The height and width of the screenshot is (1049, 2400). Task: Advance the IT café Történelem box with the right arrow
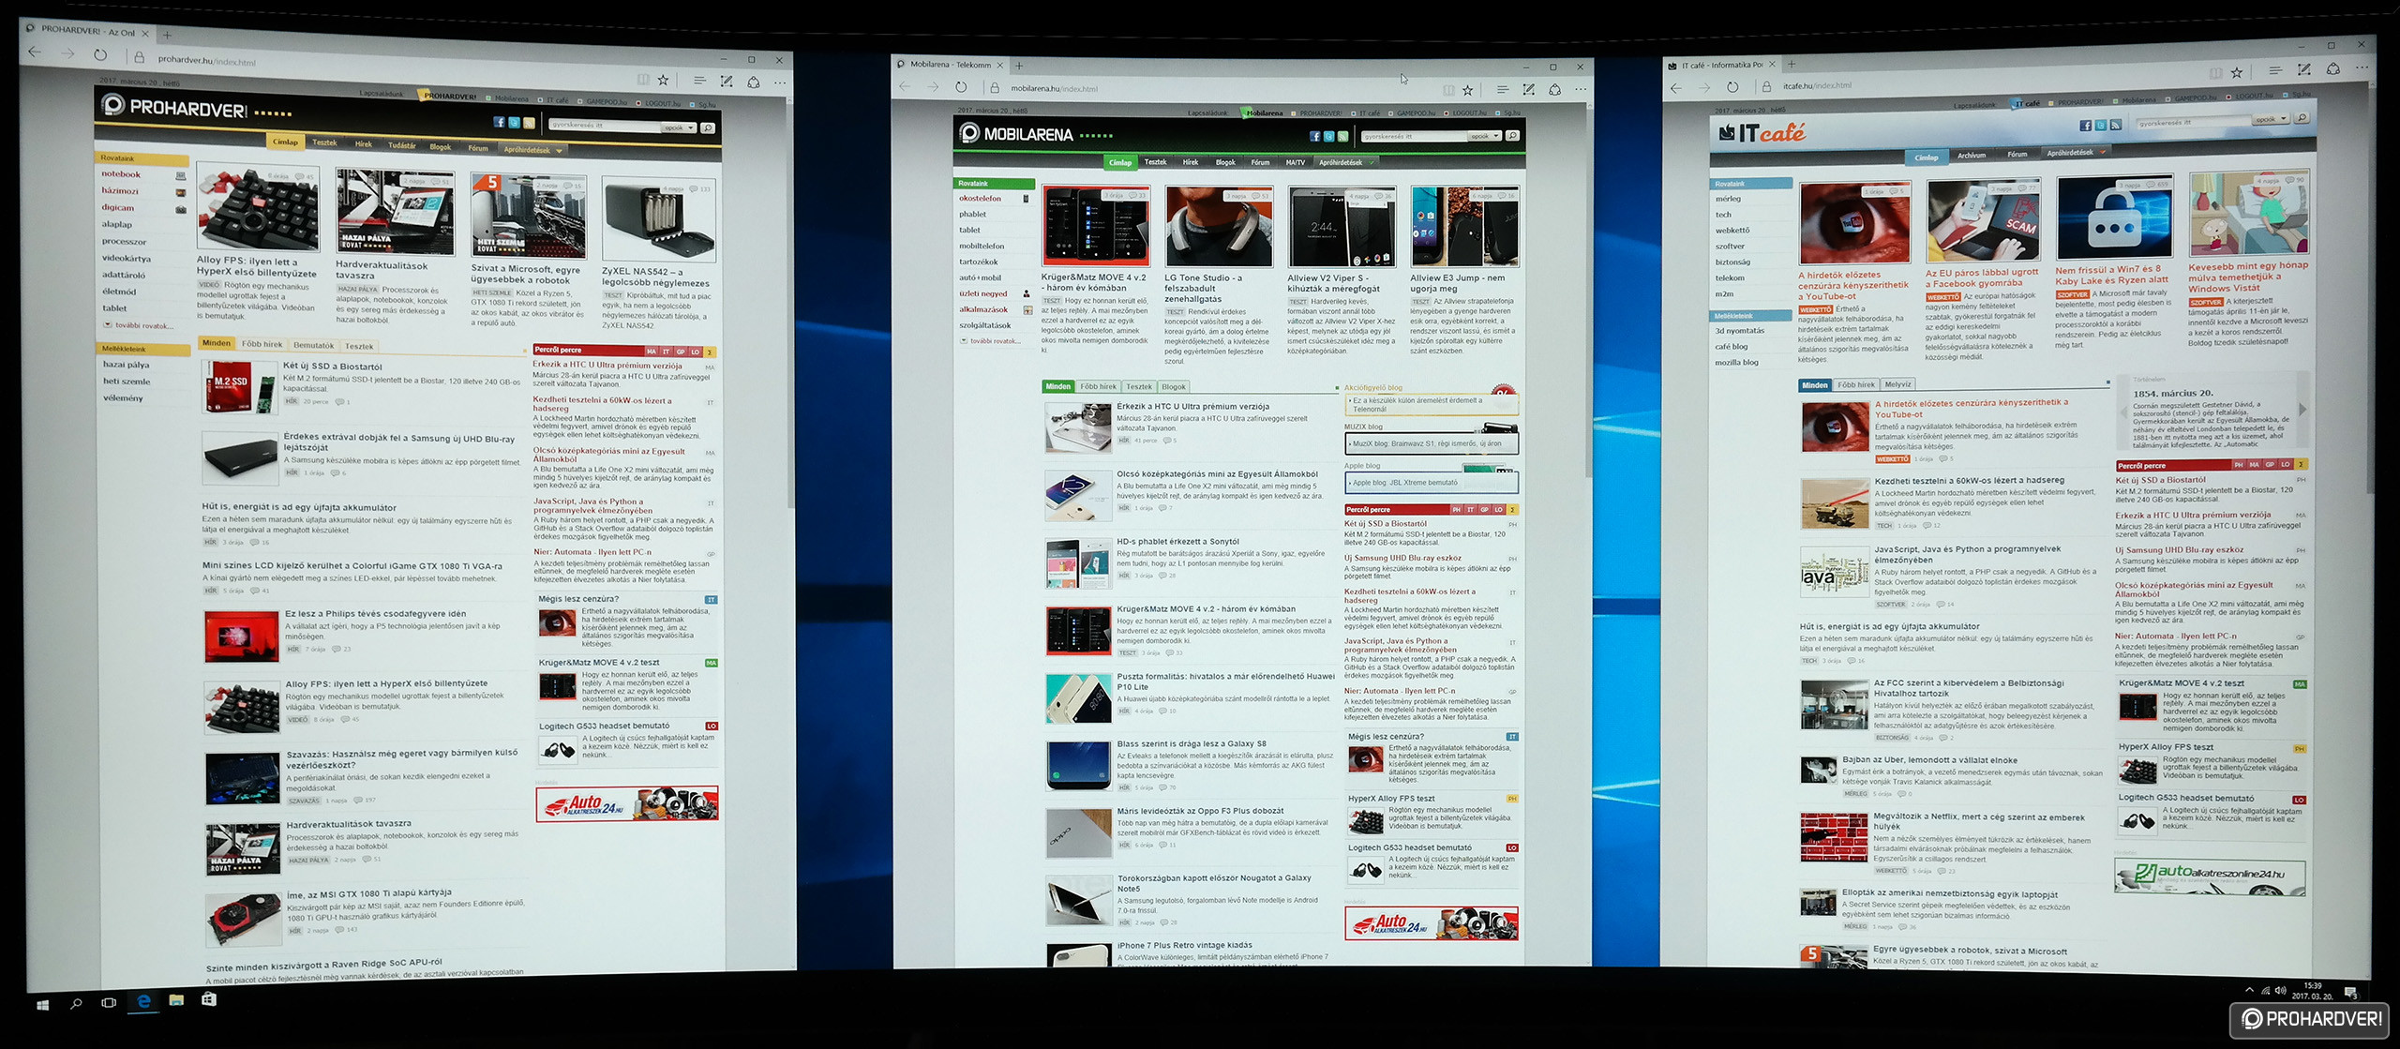[x=2302, y=410]
